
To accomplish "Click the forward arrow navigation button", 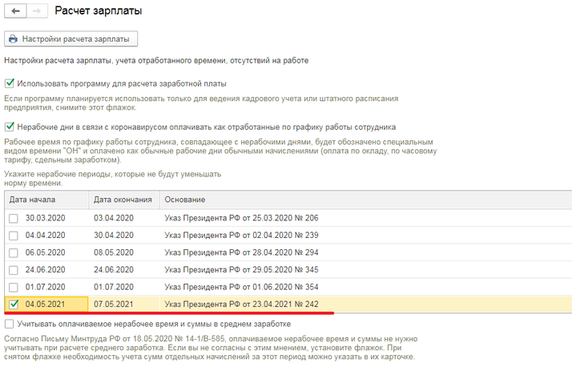I will click(x=35, y=12).
